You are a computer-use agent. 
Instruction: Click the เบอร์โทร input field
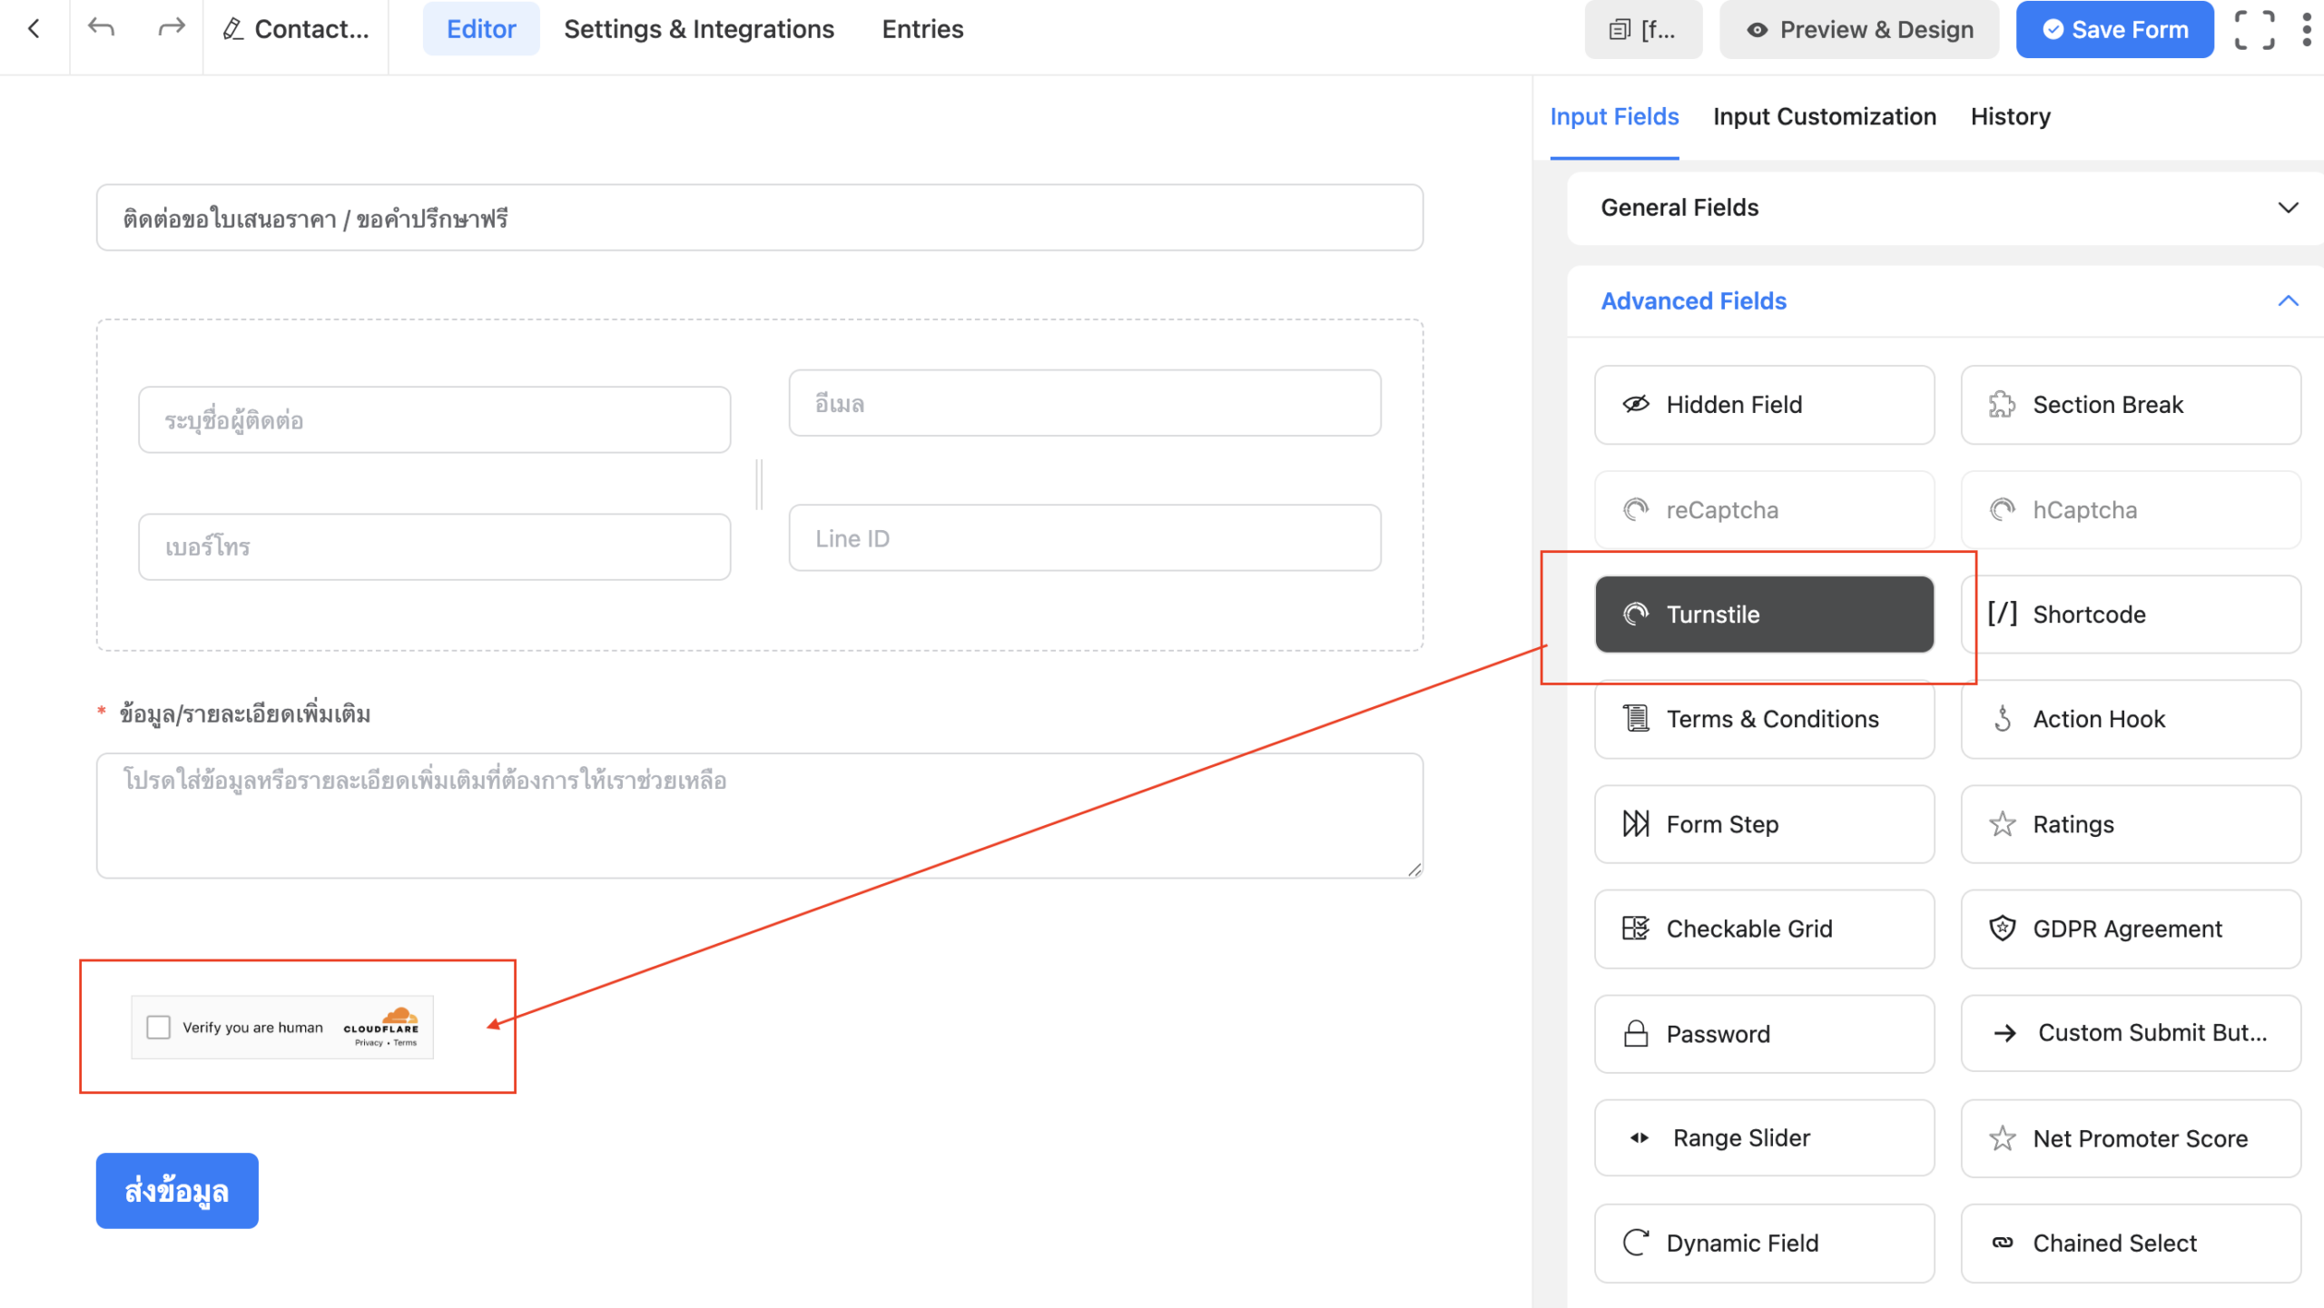tap(435, 547)
